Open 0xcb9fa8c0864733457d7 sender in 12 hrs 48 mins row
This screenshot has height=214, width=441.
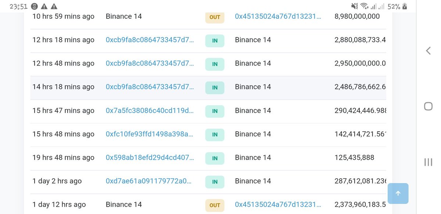click(x=150, y=63)
